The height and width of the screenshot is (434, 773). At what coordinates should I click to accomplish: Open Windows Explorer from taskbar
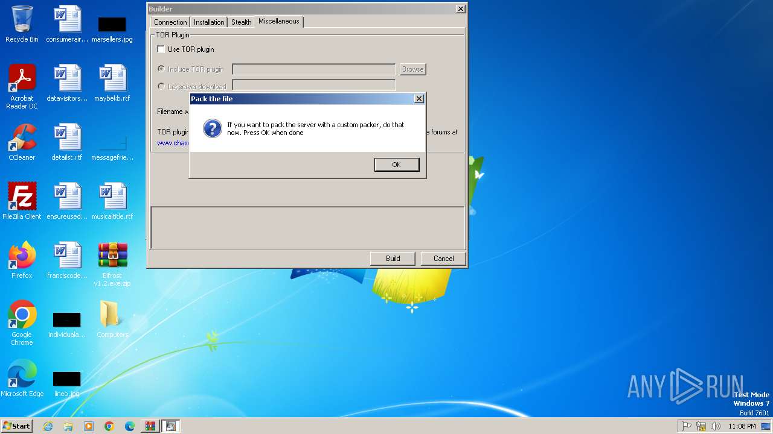click(68, 426)
